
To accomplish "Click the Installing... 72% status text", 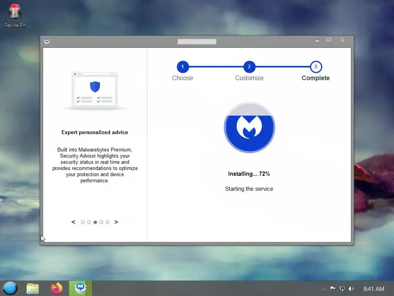I will (249, 174).
